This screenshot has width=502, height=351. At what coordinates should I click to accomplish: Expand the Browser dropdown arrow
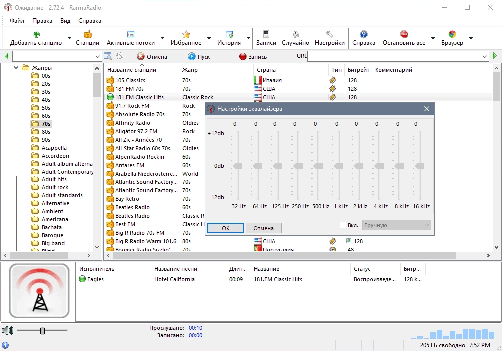[x=471, y=38]
